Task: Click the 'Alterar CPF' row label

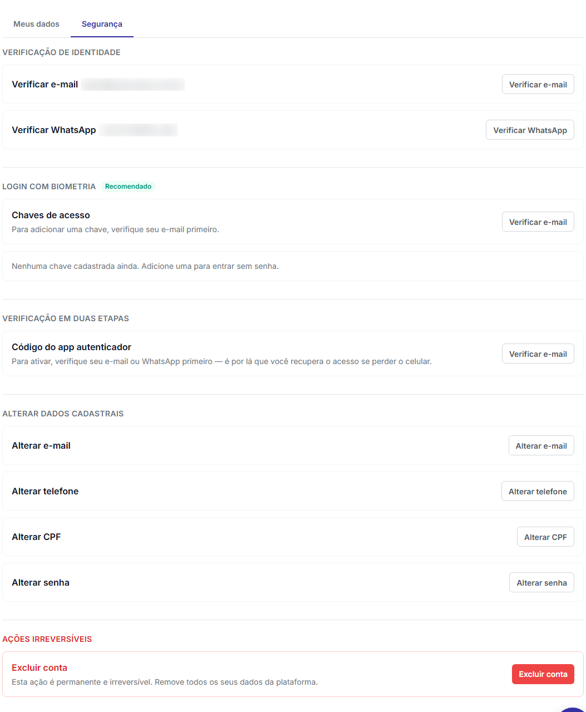Action: (36, 537)
